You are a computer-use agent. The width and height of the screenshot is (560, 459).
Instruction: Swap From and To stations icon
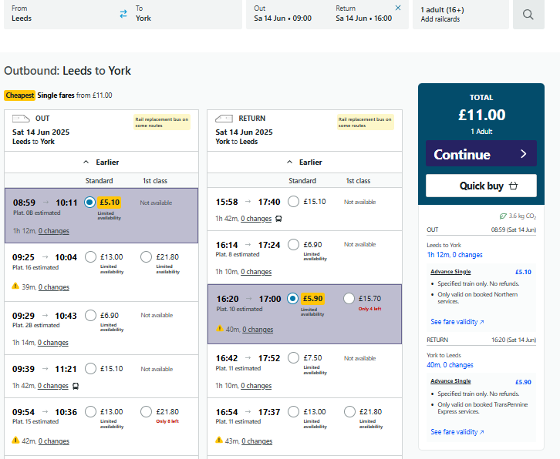123,14
